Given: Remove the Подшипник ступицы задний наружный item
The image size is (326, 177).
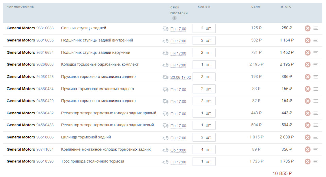Looking at the screenshot, I should click(x=308, y=53).
